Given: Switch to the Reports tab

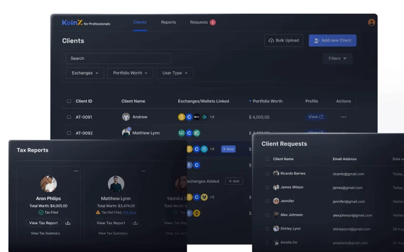Looking at the screenshot, I should coord(168,23).
